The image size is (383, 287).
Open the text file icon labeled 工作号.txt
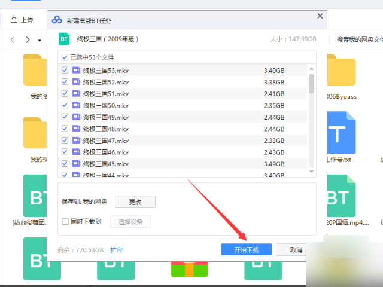(342, 133)
